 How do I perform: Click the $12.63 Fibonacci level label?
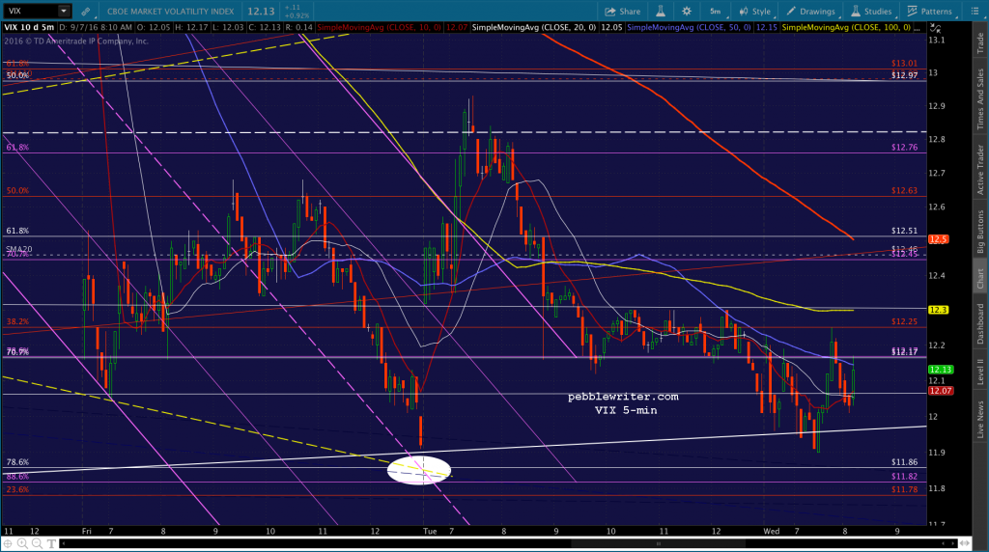click(x=904, y=191)
